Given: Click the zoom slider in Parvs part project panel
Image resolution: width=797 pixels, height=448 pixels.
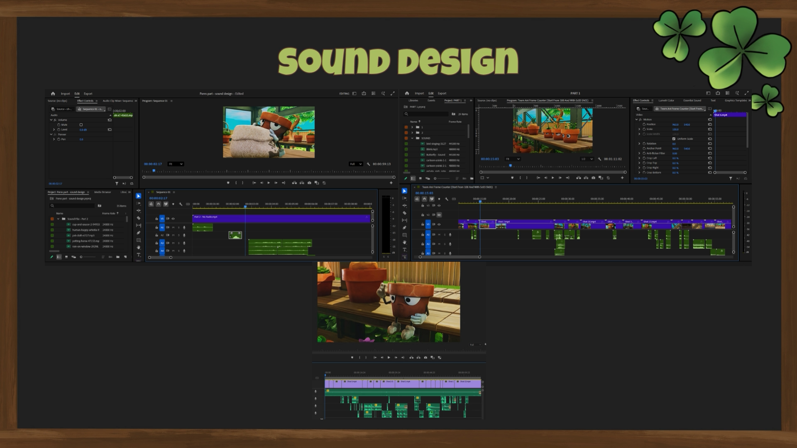Looking at the screenshot, I should (x=88, y=257).
